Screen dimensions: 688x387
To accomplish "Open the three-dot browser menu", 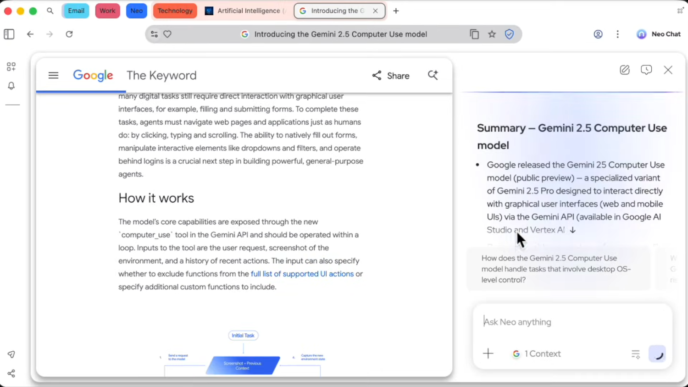I will [618, 34].
